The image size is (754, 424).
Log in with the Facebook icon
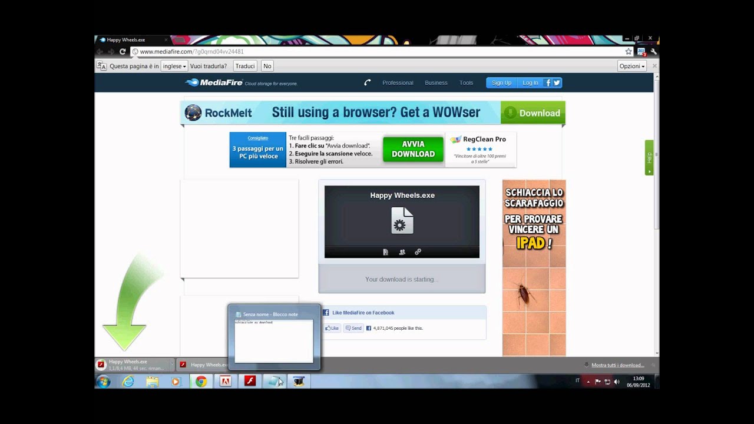(547, 82)
